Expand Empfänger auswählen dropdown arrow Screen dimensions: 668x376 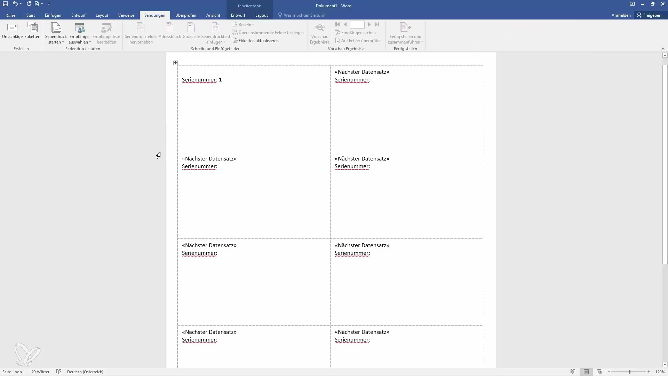[90, 42]
